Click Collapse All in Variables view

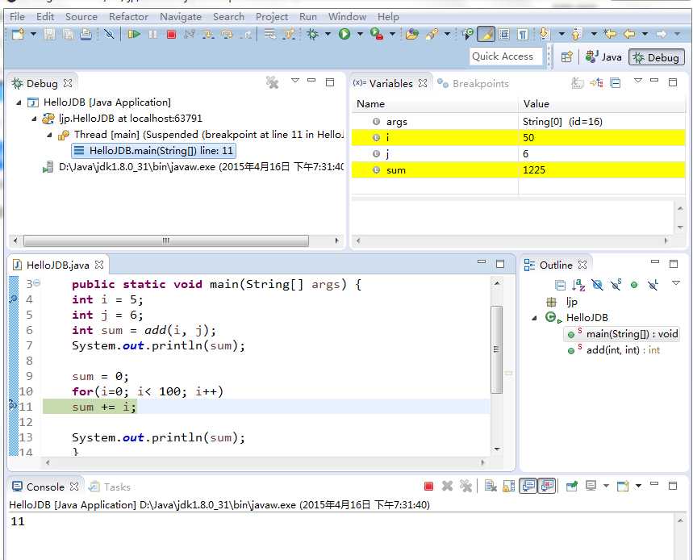616,82
